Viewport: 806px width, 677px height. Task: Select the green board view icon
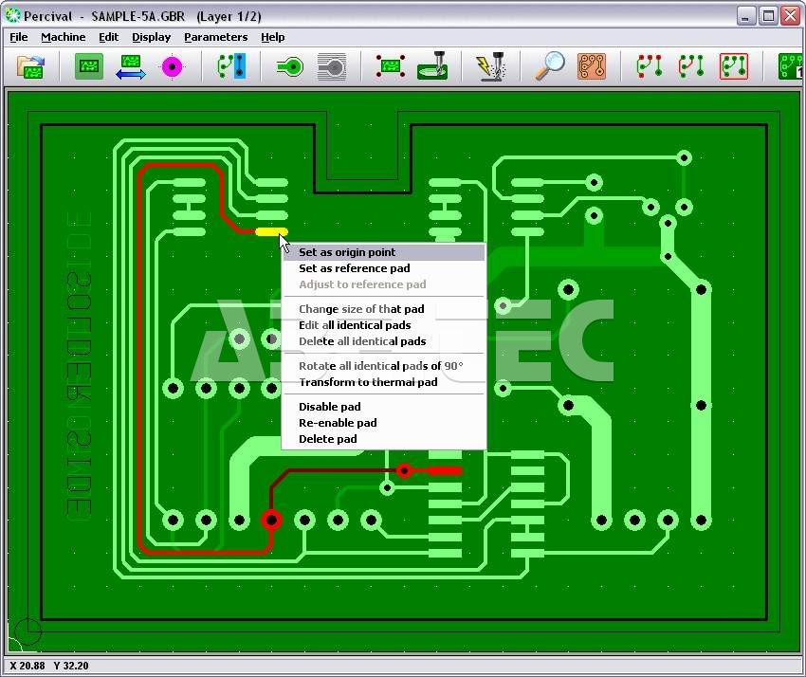tap(89, 66)
